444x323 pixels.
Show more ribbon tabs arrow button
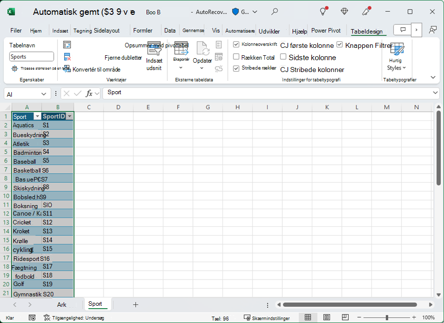click(x=416, y=30)
